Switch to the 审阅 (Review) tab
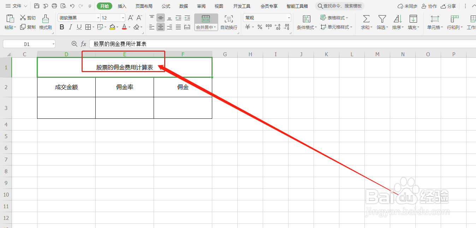The height and width of the screenshot is (228, 476). (201, 6)
